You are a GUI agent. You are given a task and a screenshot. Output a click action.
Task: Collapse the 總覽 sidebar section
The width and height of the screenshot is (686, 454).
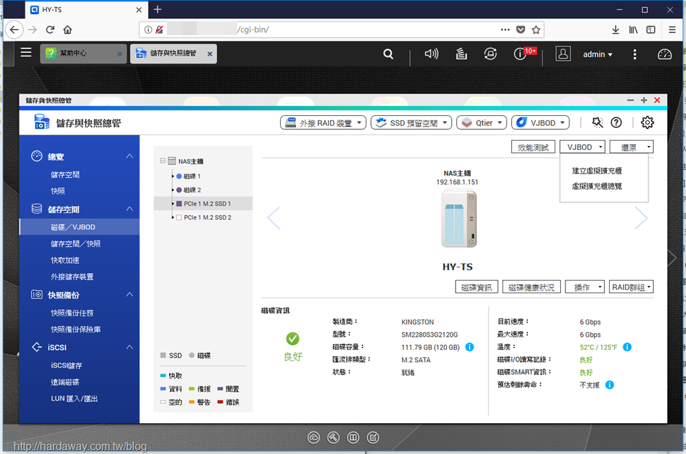(129, 156)
